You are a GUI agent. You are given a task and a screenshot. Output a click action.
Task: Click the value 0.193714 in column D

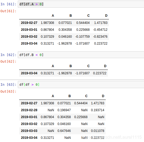[x=98, y=110]
